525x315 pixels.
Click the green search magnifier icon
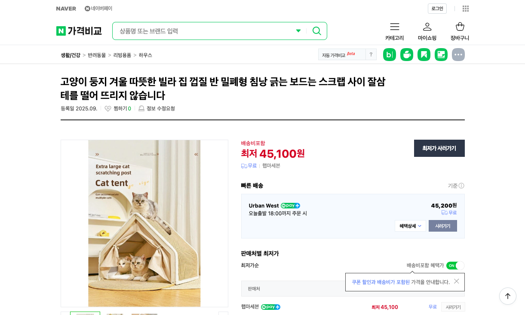coord(316,31)
